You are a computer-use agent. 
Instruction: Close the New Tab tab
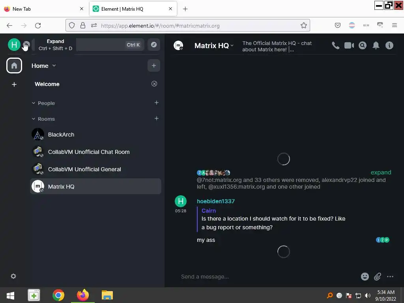[82, 9]
